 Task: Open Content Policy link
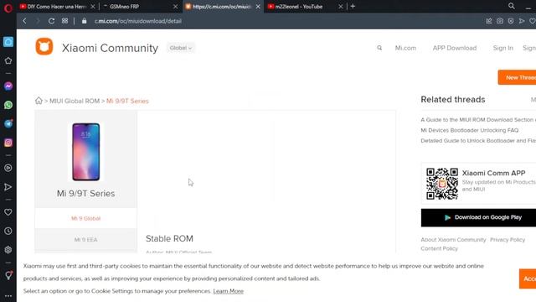439,248
